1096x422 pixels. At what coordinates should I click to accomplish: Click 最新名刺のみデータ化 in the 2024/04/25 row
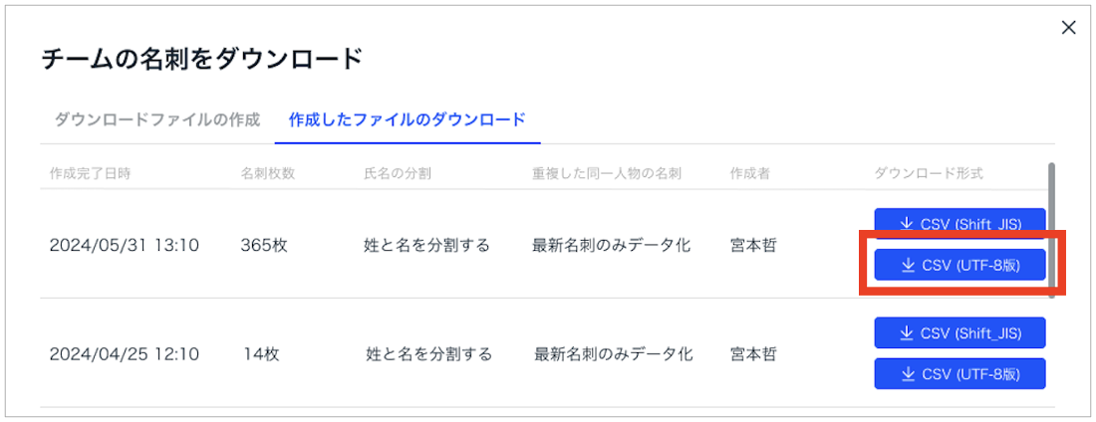[614, 353]
